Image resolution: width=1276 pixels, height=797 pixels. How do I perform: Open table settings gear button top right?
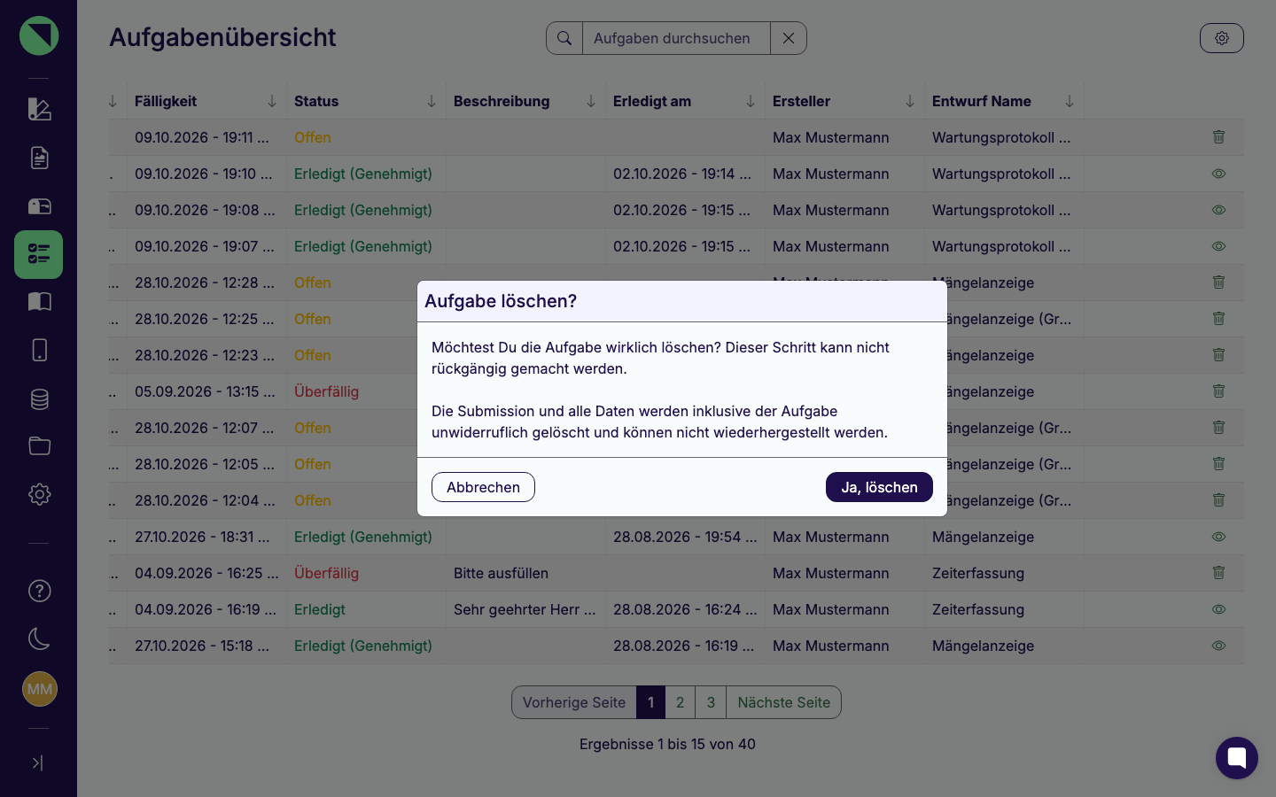1222,38
